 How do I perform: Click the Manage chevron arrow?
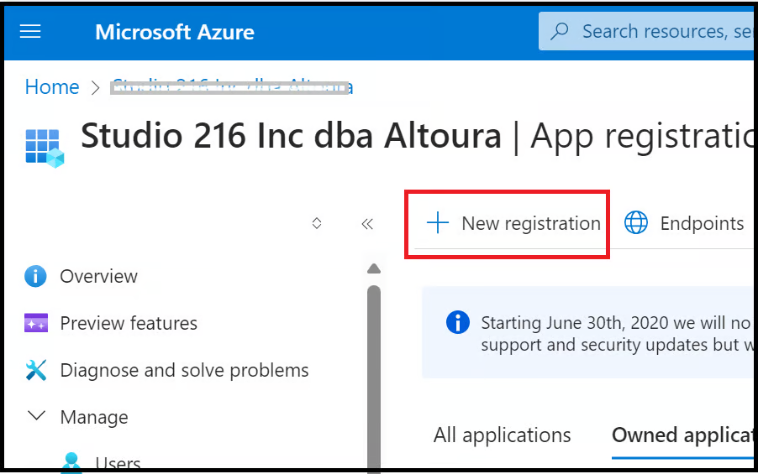point(36,415)
